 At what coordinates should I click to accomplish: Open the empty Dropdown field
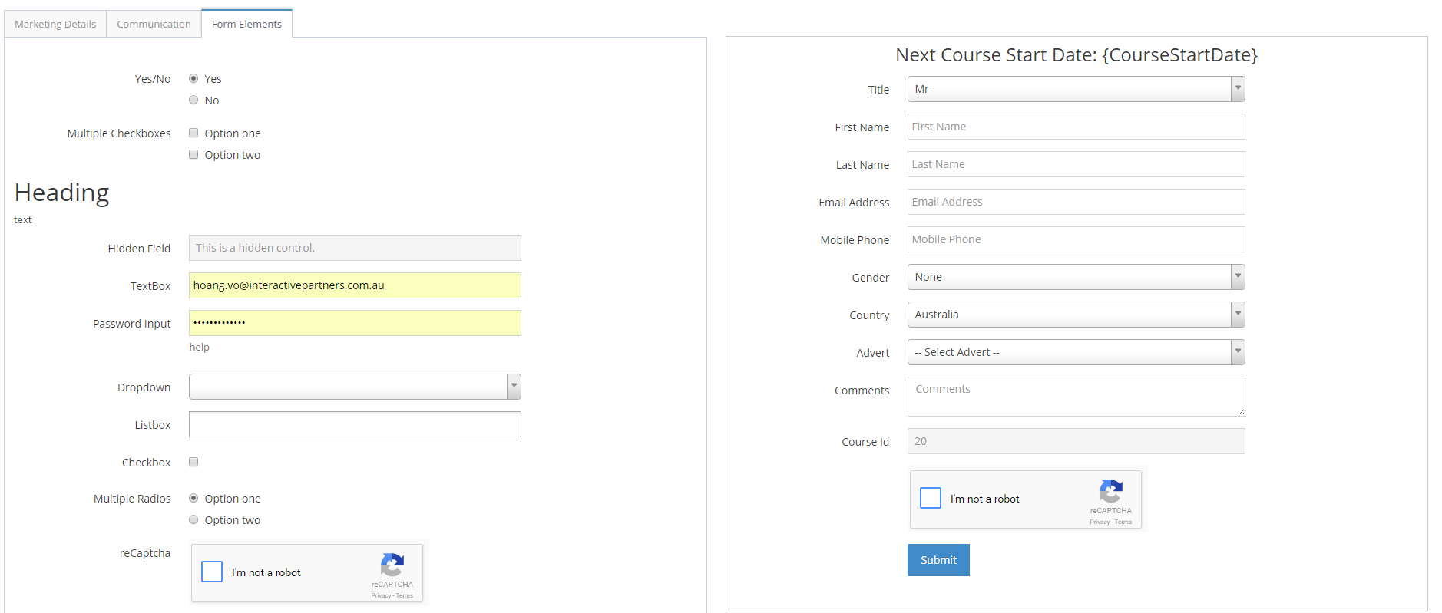tap(354, 387)
